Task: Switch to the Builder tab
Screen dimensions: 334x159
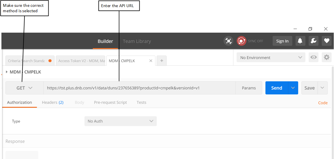Action: coord(105,41)
